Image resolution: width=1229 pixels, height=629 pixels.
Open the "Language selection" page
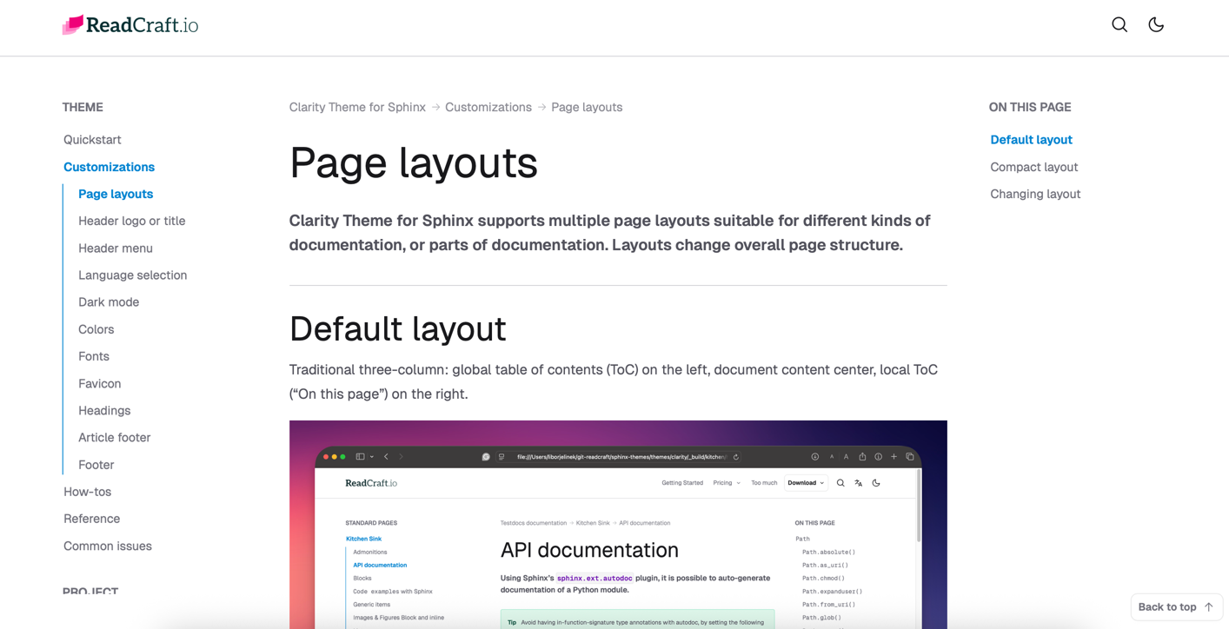click(x=132, y=275)
